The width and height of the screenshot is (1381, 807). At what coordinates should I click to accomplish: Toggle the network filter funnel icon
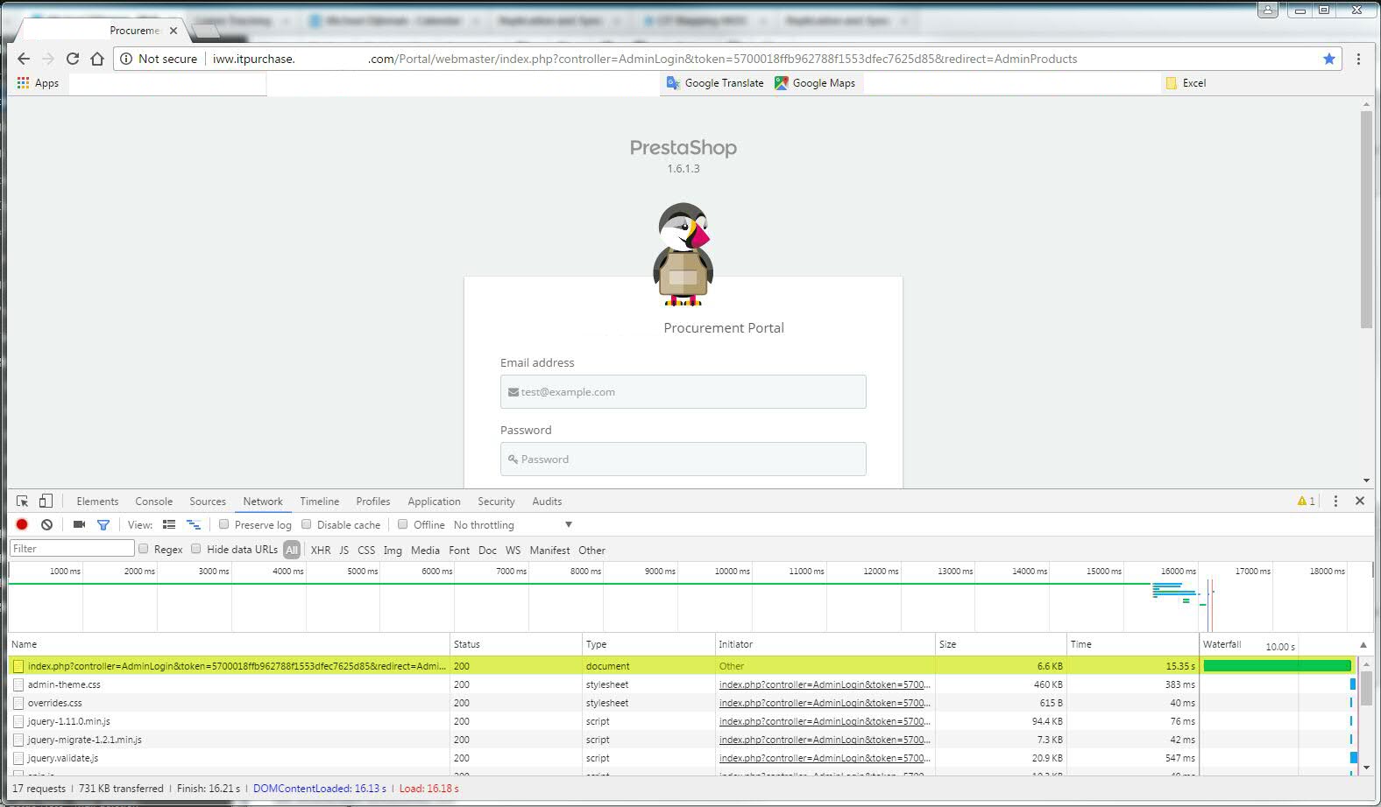pyautogui.click(x=103, y=525)
